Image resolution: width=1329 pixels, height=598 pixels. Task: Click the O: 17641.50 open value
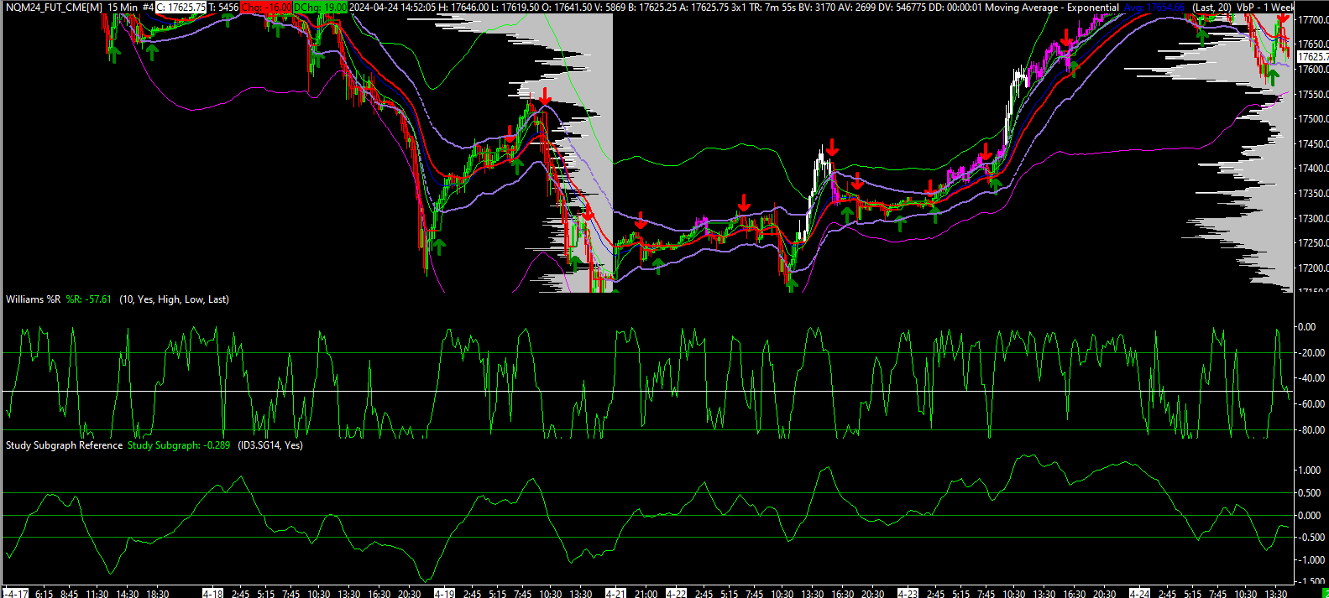click(x=567, y=7)
